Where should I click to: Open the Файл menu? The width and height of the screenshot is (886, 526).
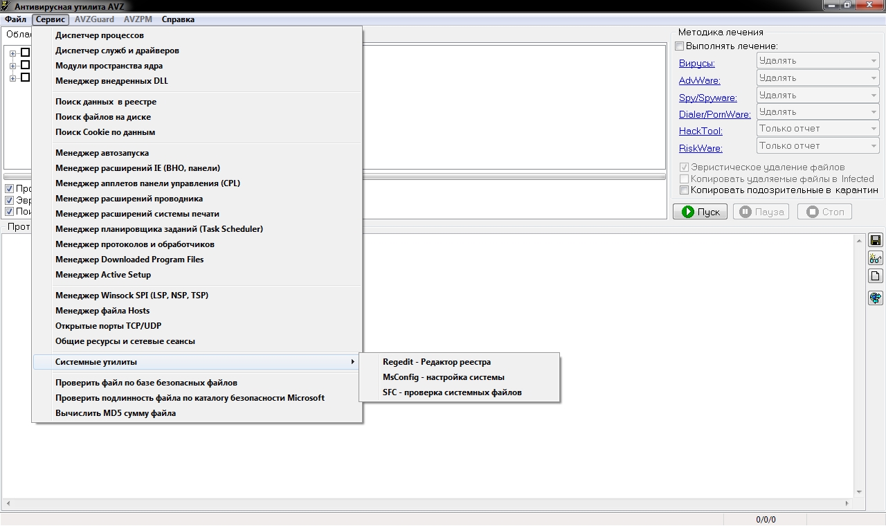click(x=15, y=19)
